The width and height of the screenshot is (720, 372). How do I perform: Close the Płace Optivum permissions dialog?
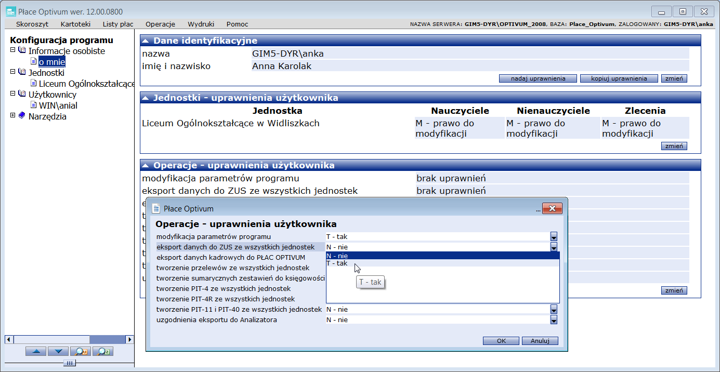tap(552, 208)
